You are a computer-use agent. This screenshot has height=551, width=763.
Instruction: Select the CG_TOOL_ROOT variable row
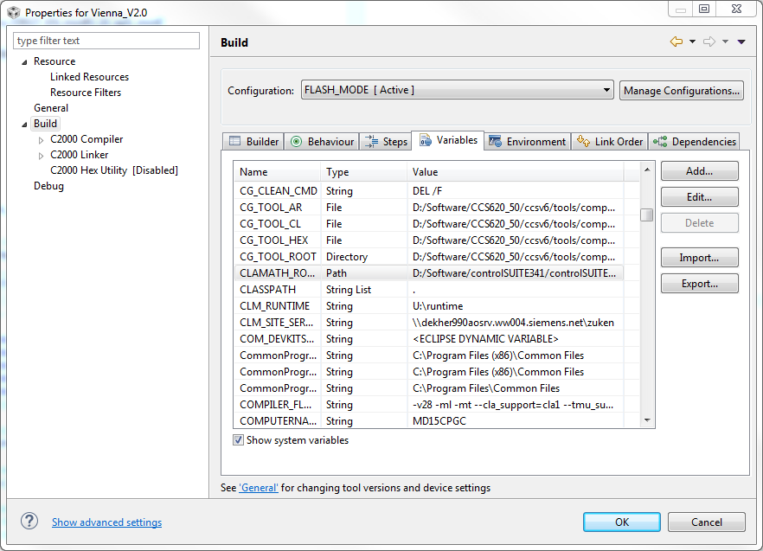coord(429,257)
